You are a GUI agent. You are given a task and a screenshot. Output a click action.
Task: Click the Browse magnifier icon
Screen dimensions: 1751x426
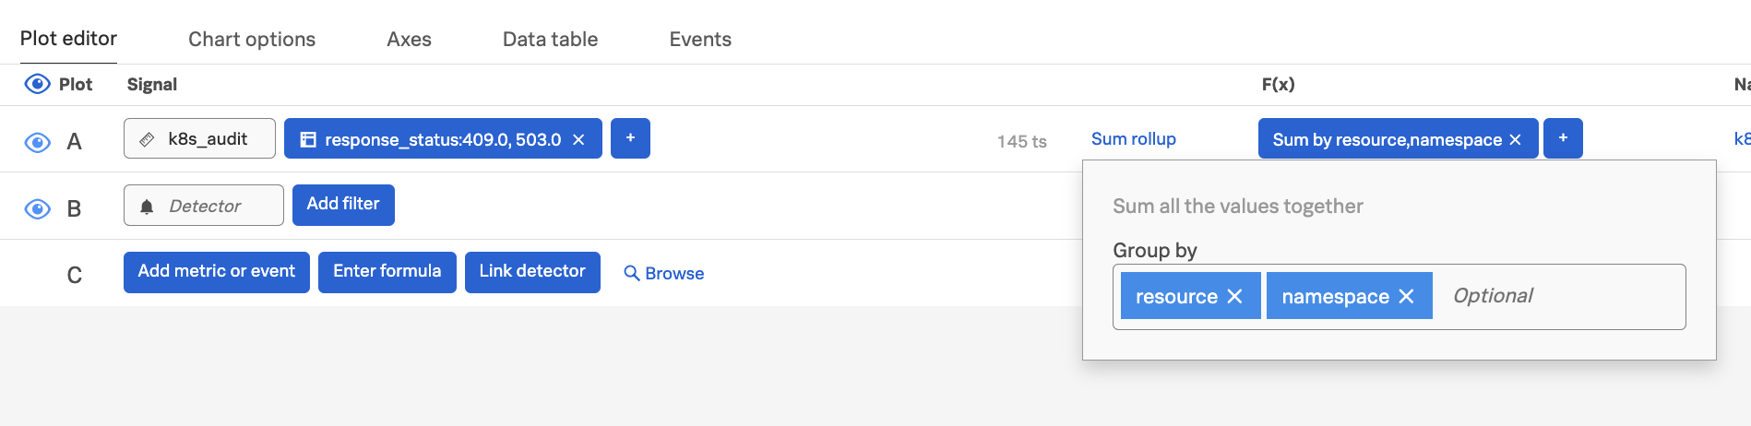(632, 273)
